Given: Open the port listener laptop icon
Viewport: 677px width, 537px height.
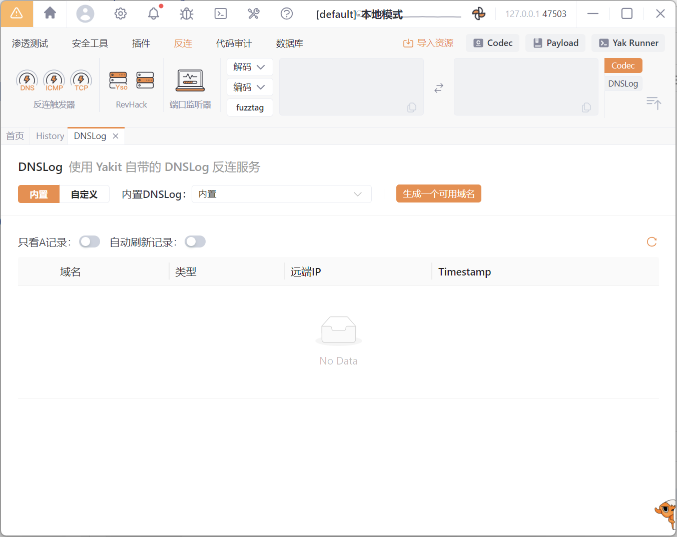Looking at the screenshot, I should tap(190, 80).
